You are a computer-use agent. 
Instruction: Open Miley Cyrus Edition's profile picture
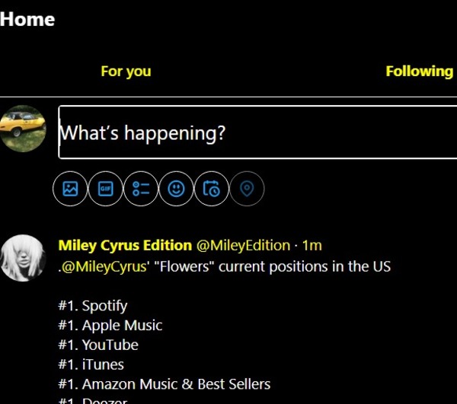click(24, 257)
